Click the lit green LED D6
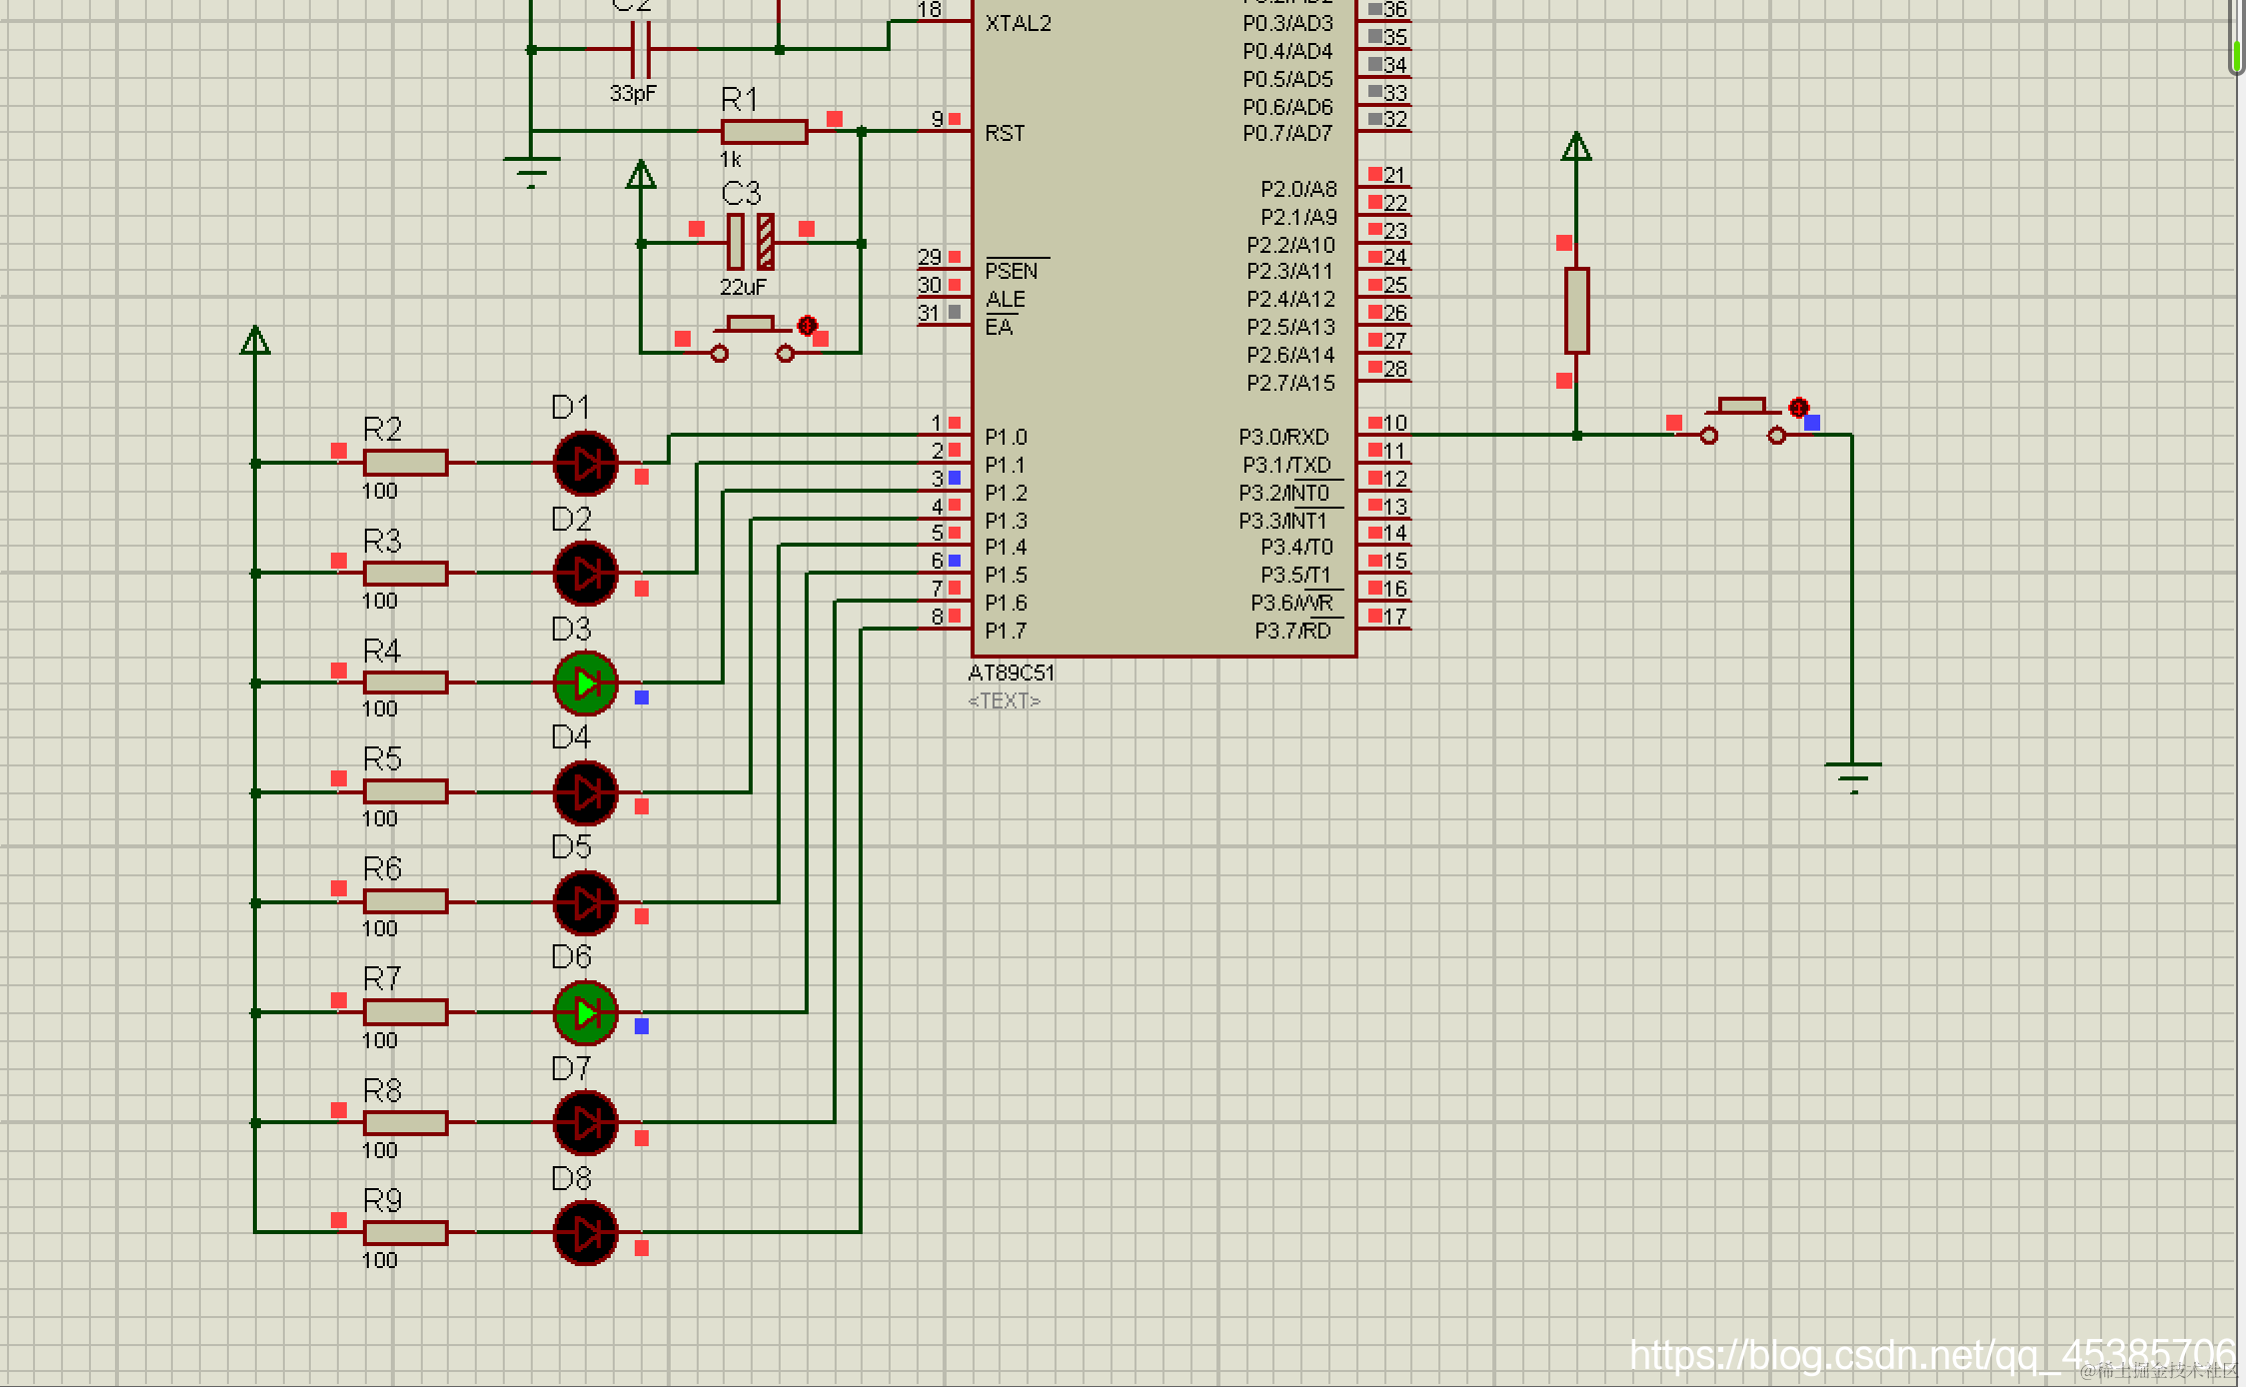2246x1387 pixels. pyautogui.click(x=586, y=1013)
